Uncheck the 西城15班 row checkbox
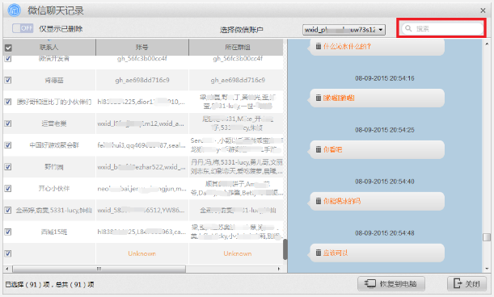494x297 pixels. click(x=8, y=232)
